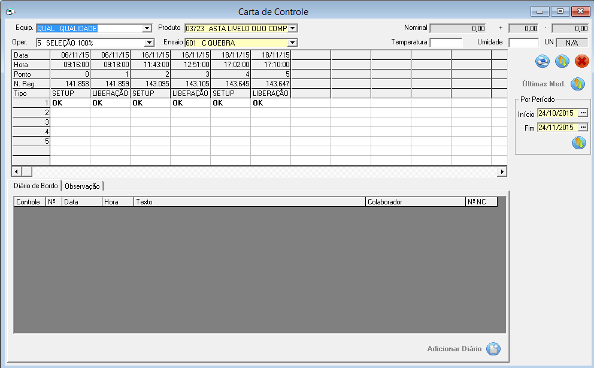This screenshot has height=368, width=594.
Task: Click the Adicionar Diário label
Action: [x=454, y=349]
